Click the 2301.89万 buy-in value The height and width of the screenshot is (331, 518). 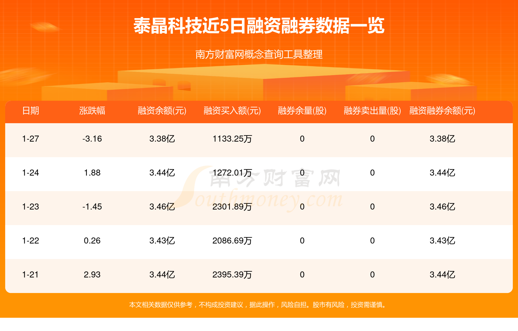(x=232, y=207)
